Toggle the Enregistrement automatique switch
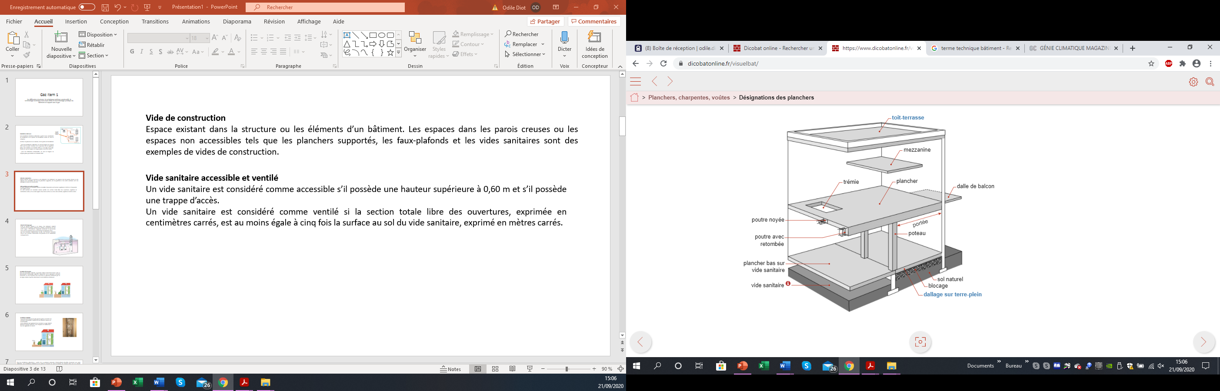Viewport: 1220px width, 391px height. pos(87,7)
